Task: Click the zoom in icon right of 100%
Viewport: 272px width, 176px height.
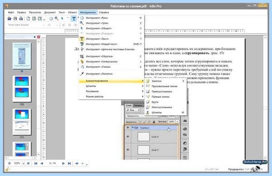Action: [x=29, y=163]
